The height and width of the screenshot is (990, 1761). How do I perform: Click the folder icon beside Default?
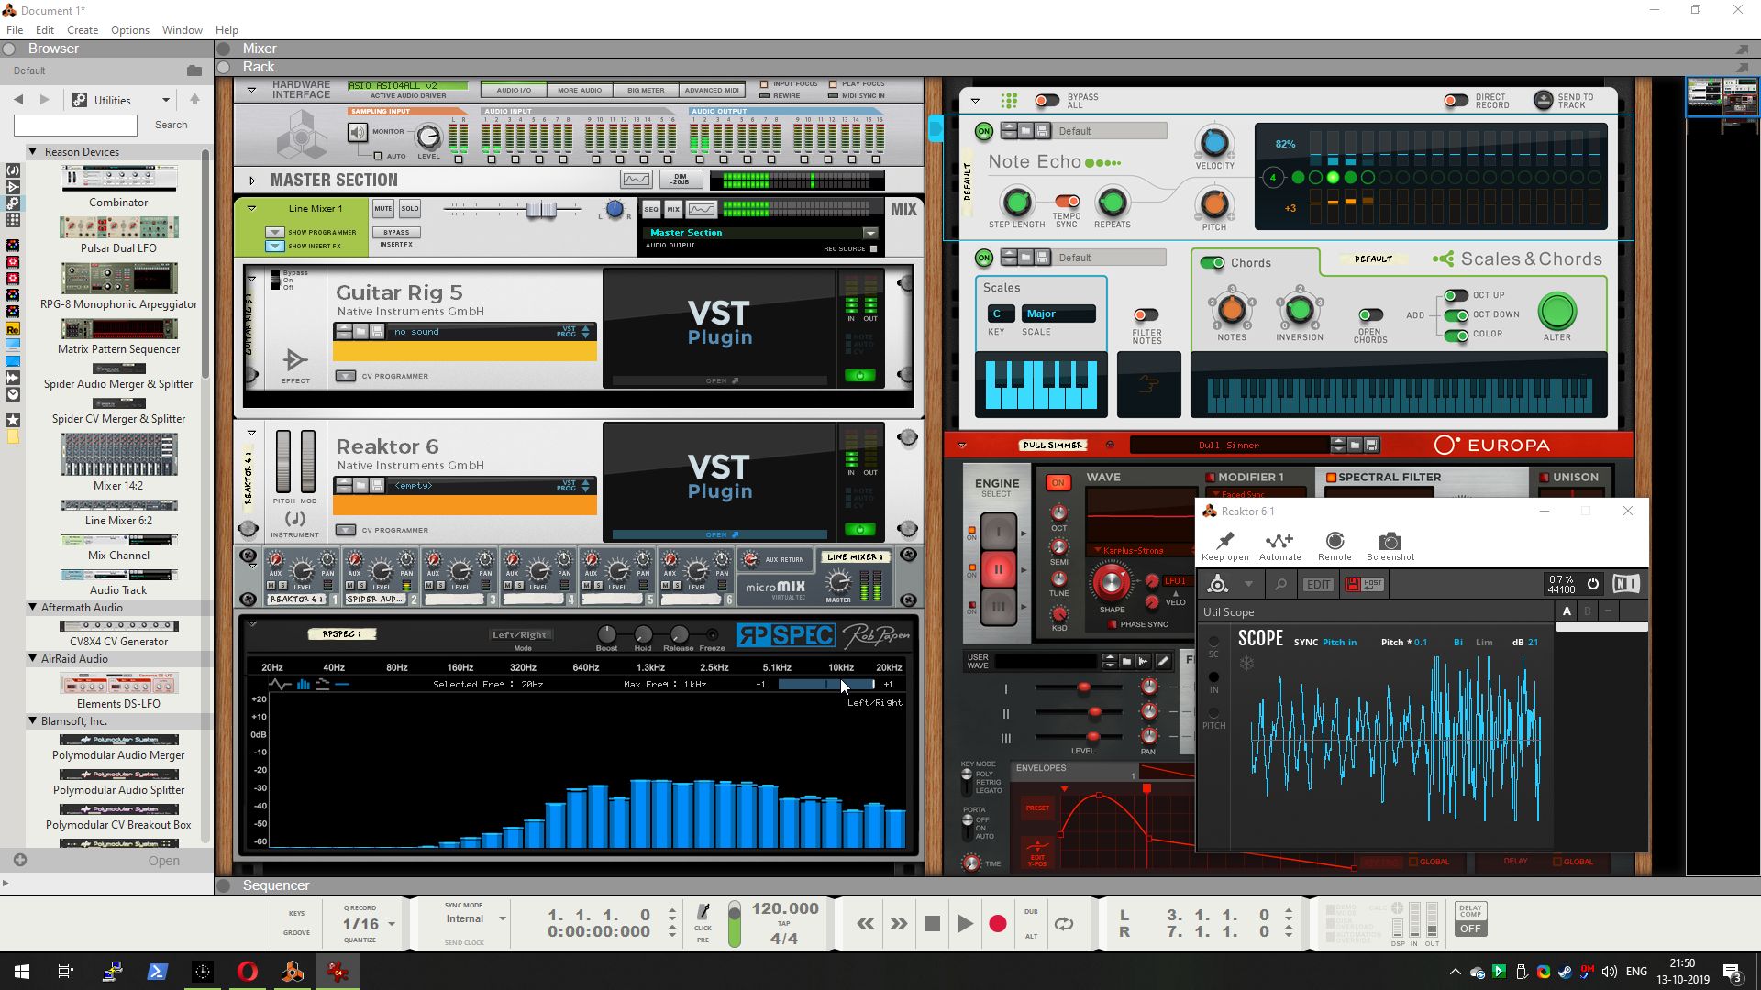click(x=194, y=71)
